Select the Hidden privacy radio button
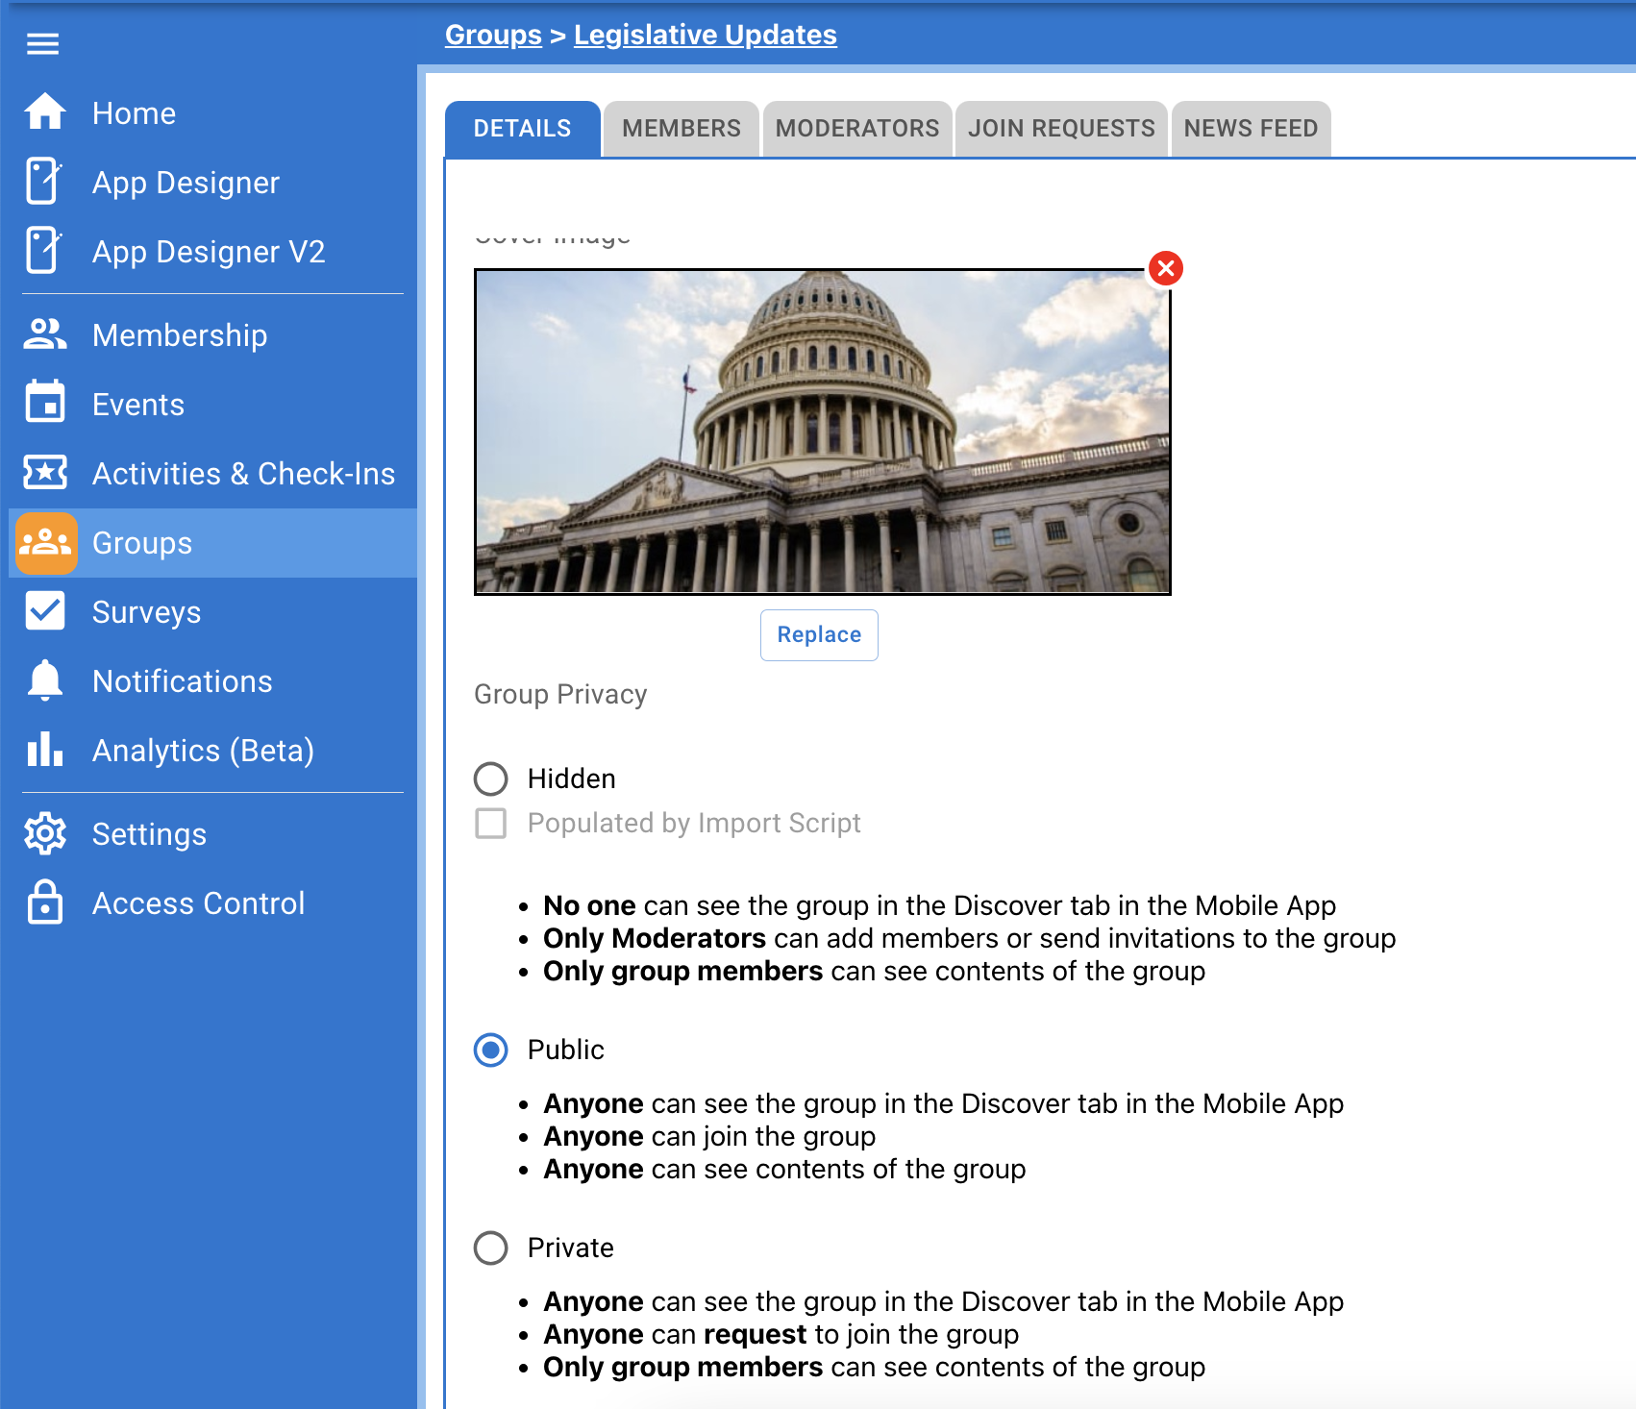This screenshot has height=1409, width=1636. click(x=491, y=779)
